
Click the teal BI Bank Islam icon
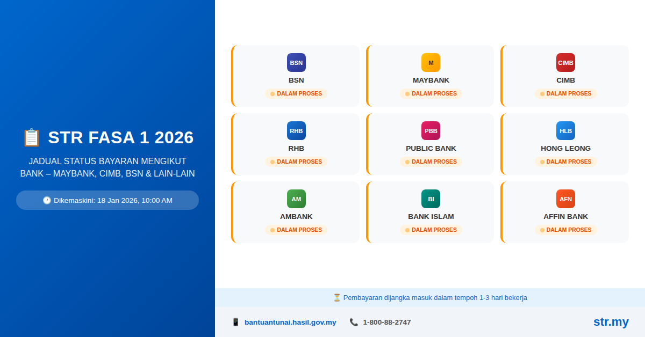tap(431, 199)
